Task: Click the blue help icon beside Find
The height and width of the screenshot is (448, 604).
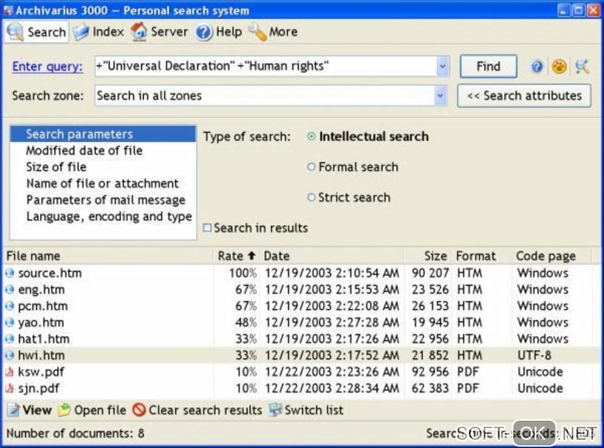Action: (x=536, y=67)
